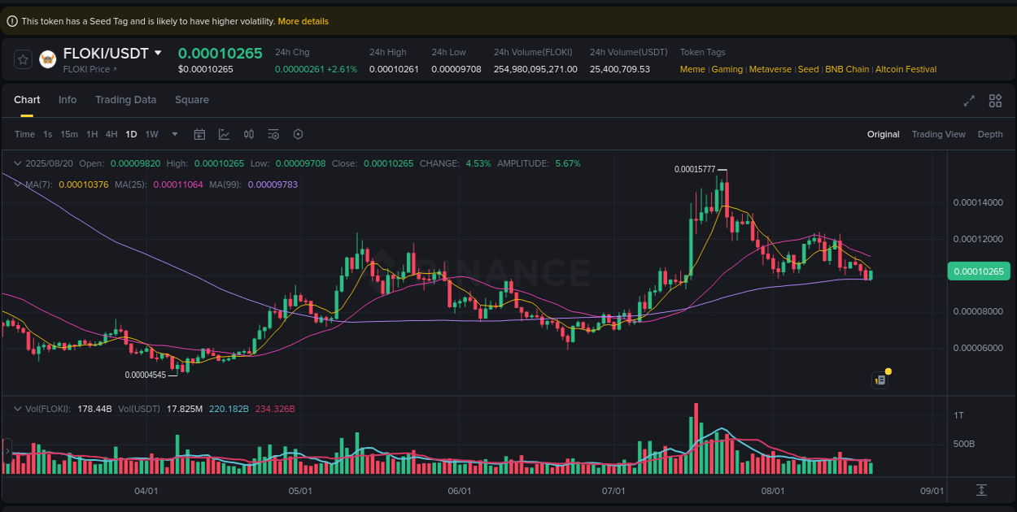Enter fullscreen chart mode via expand arrows
The image size is (1017, 512).
969,101
